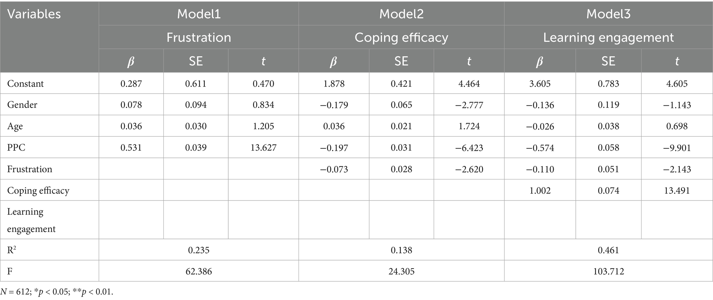Click the Model2 header cell
The width and height of the screenshot is (713, 300).
(401, 14)
